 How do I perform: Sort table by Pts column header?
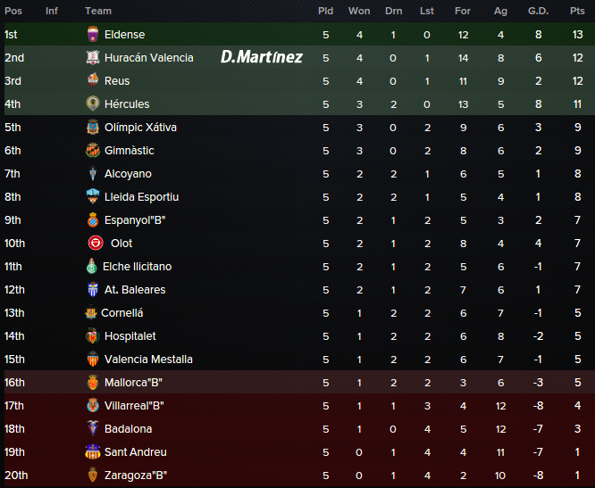577,11
